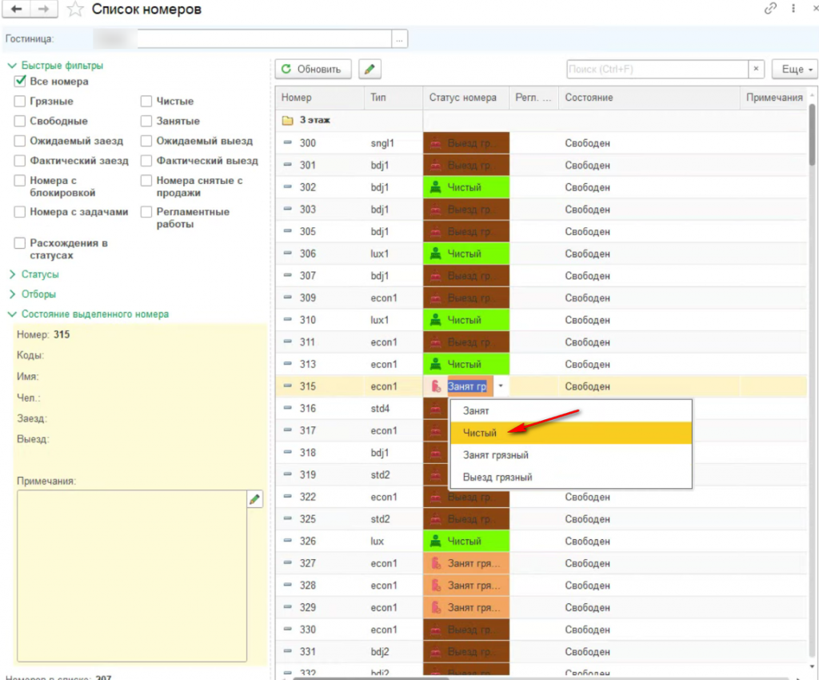Choose Чистый in the status dropdown
The width and height of the screenshot is (819, 680).
tap(571, 433)
